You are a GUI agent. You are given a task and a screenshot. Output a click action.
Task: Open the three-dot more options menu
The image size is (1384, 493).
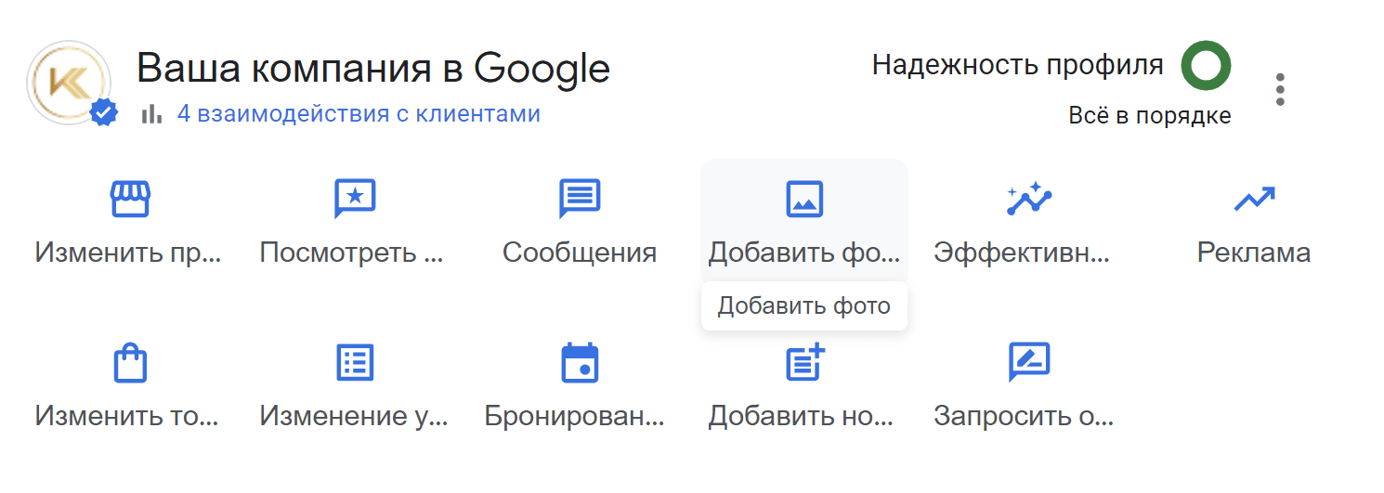point(1280,88)
